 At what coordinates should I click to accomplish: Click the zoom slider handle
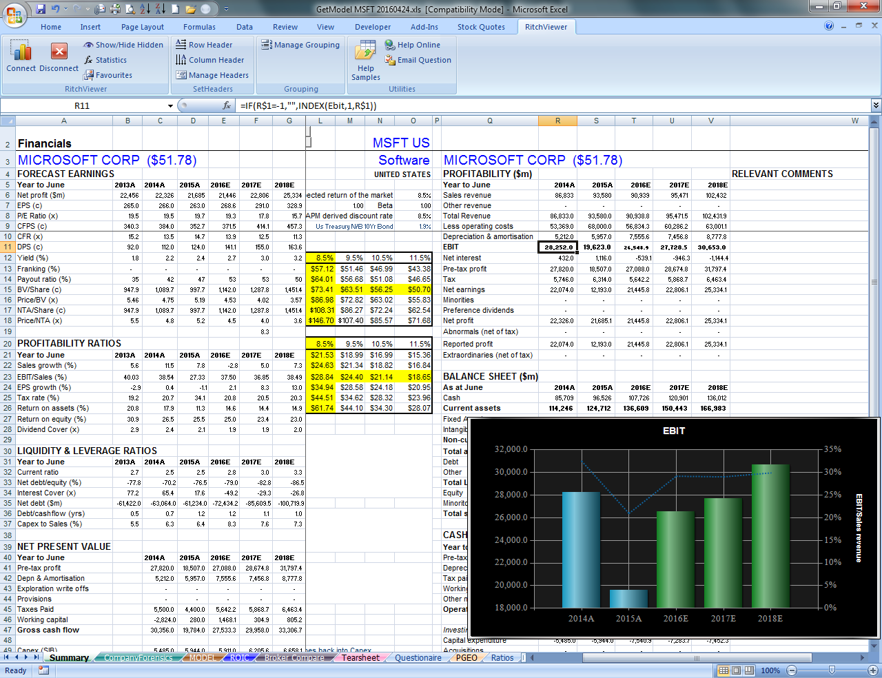[832, 670]
